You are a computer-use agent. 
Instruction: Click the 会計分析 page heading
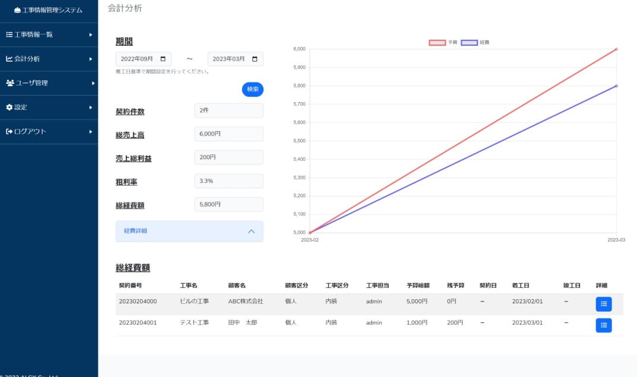[125, 8]
